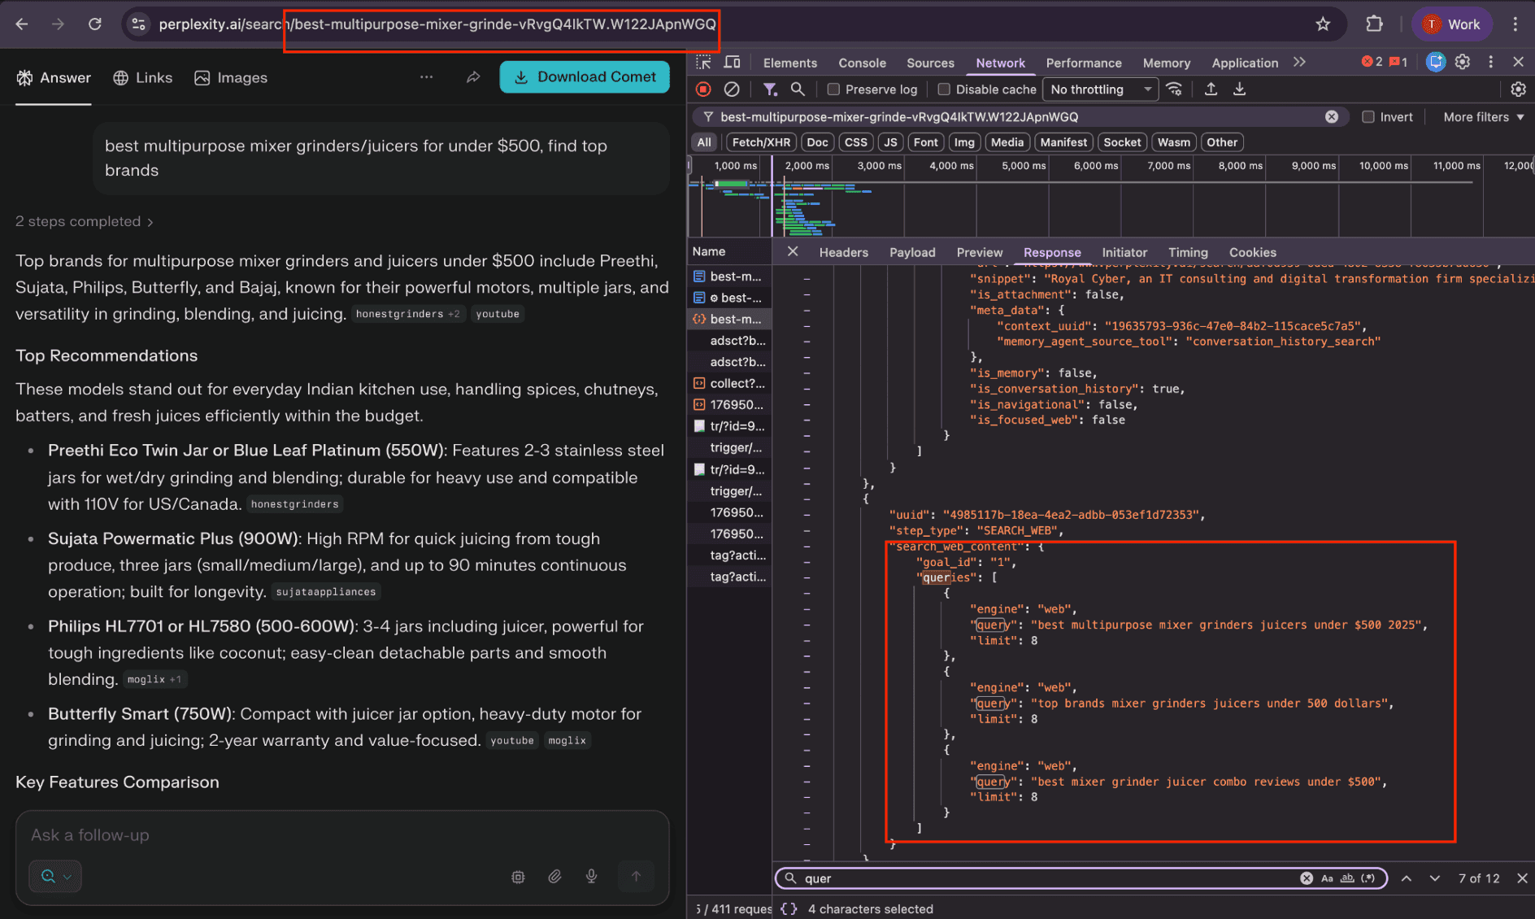
Task: Click into the Ask a follow-up field
Action: (341, 835)
